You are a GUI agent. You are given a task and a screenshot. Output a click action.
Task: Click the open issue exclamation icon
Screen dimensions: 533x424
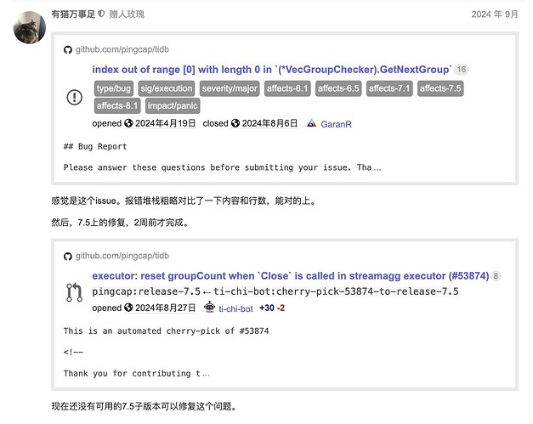point(75,97)
